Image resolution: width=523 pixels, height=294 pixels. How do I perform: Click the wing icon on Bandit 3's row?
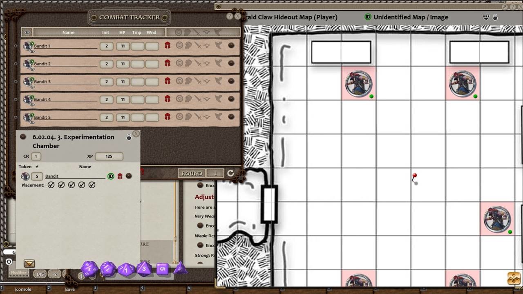[x=219, y=81]
